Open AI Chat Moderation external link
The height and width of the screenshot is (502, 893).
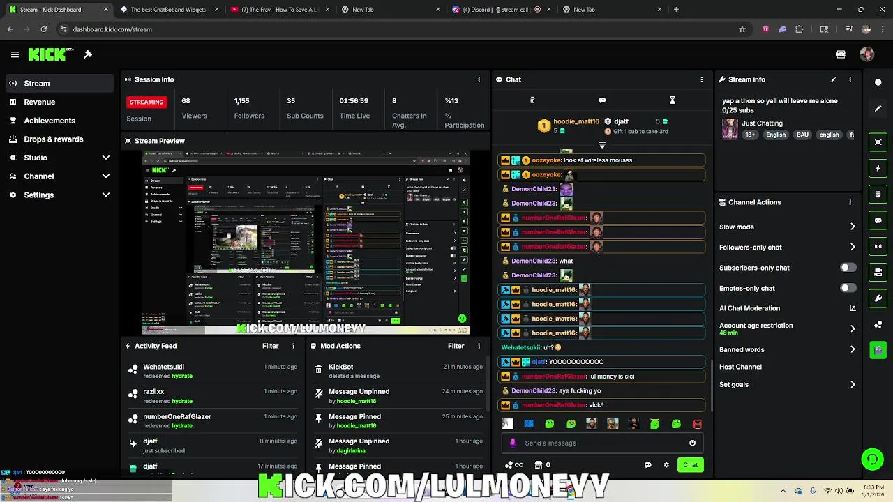853,308
